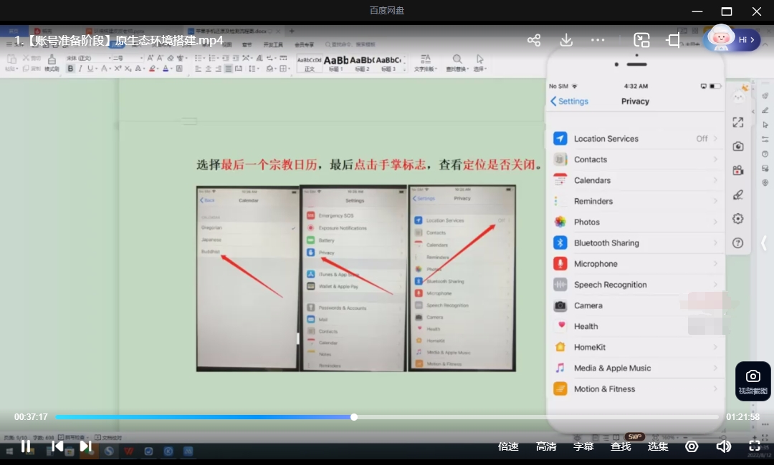
Task: Open the Motion & Fitness privacy row
Action: click(x=635, y=388)
